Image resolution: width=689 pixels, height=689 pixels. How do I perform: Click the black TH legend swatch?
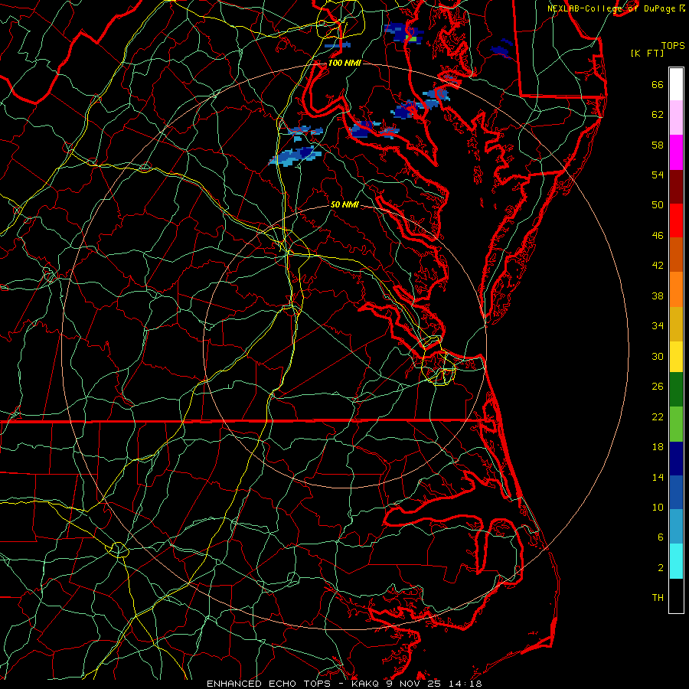tap(676, 596)
